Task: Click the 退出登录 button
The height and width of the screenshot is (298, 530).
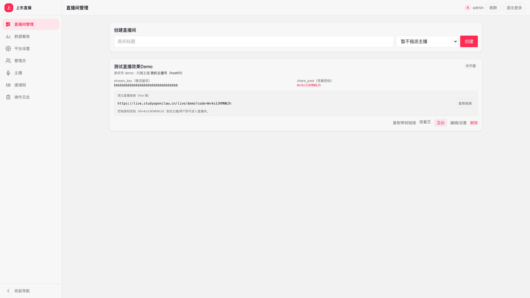Action: (x=514, y=8)
